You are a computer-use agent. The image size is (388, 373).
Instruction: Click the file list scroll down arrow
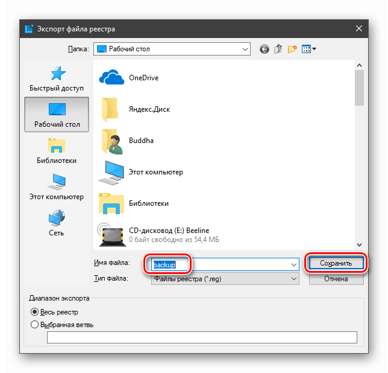pyautogui.click(x=359, y=245)
